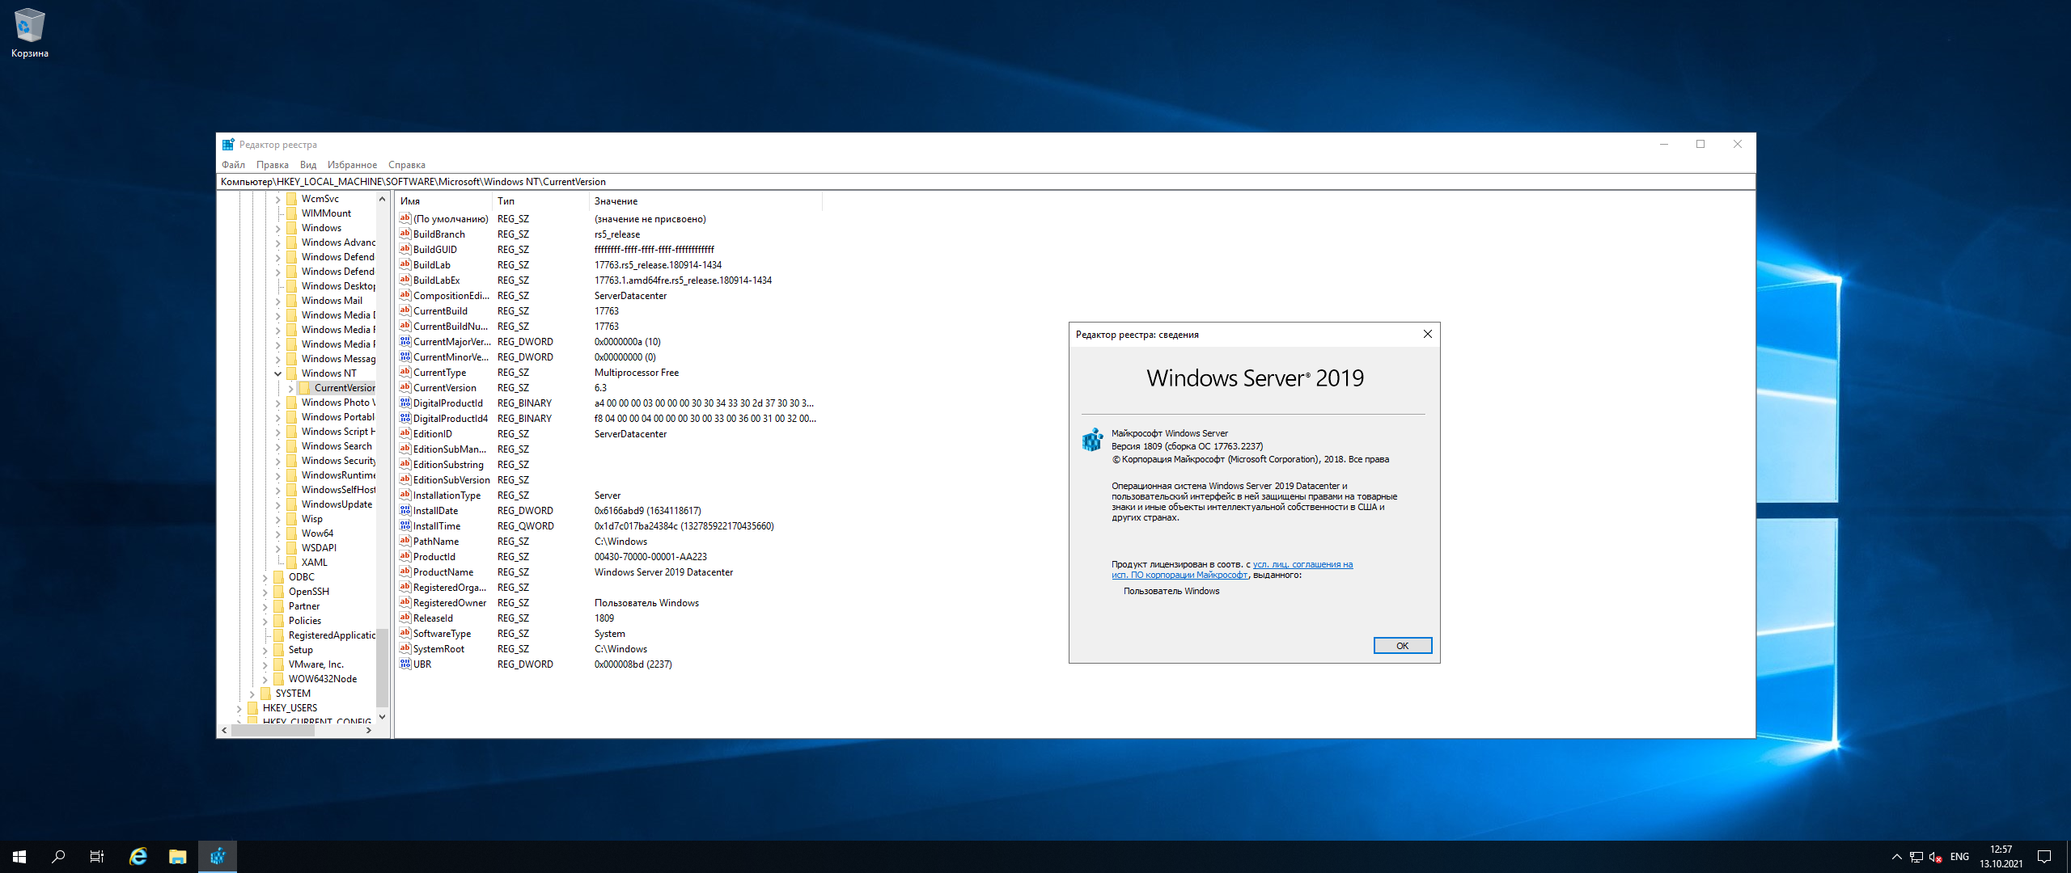Open the Избранное menu
The width and height of the screenshot is (2071, 873).
pos(352,165)
